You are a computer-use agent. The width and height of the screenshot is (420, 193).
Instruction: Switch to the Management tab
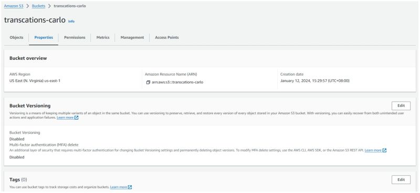(132, 37)
